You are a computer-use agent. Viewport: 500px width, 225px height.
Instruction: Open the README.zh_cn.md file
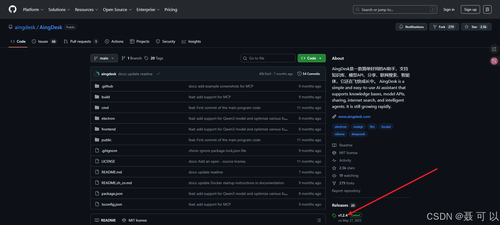pyautogui.click(x=117, y=183)
